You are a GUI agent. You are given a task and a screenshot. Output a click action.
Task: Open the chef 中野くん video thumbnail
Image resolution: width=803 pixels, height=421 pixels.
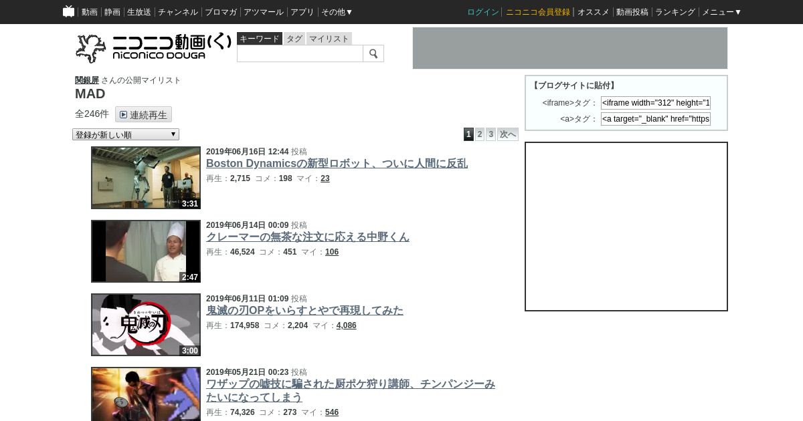click(x=146, y=251)
